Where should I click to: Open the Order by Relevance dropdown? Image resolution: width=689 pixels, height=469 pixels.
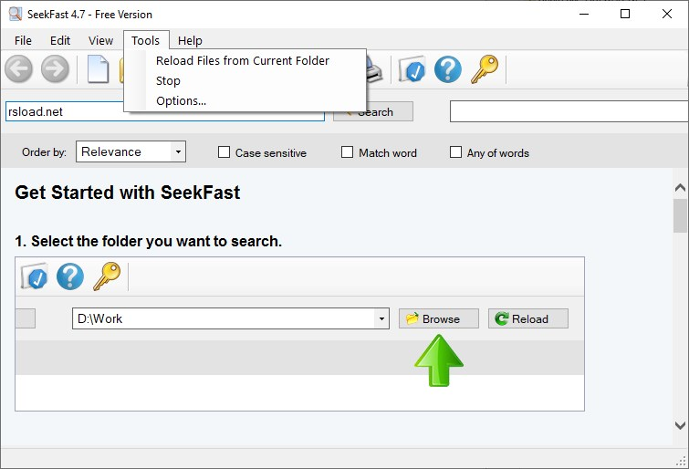click(130, 151)
